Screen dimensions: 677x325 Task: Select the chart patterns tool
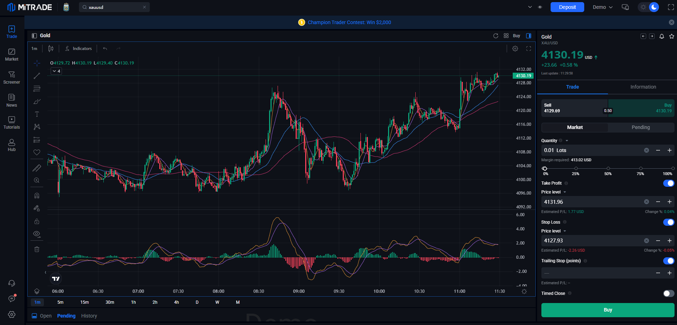(37, 127)
